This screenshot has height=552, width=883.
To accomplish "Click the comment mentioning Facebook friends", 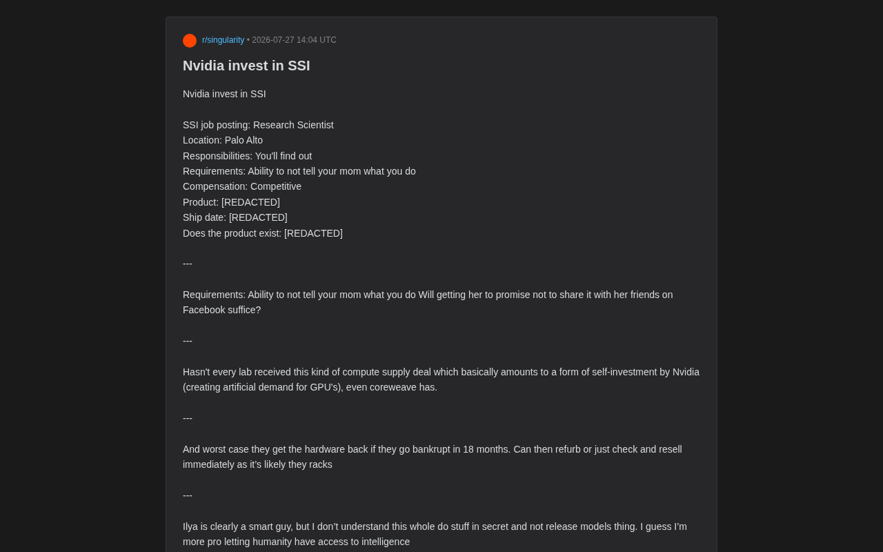I will (428, 302).
